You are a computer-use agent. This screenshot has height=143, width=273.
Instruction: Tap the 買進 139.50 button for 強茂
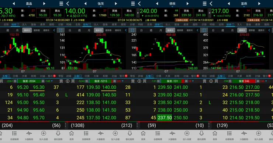pyautogui.click(x=115, y=13)
